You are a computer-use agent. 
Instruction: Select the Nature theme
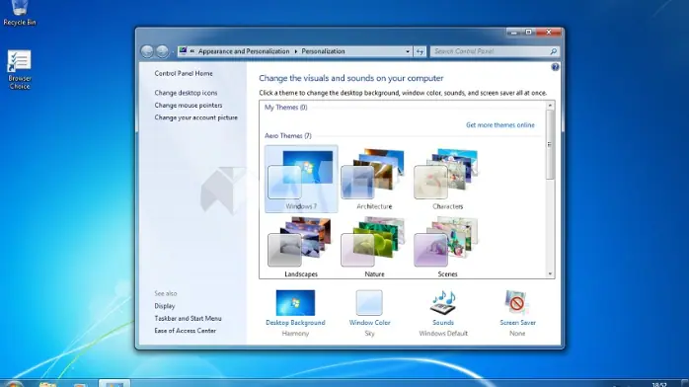(x=374, y=247)
